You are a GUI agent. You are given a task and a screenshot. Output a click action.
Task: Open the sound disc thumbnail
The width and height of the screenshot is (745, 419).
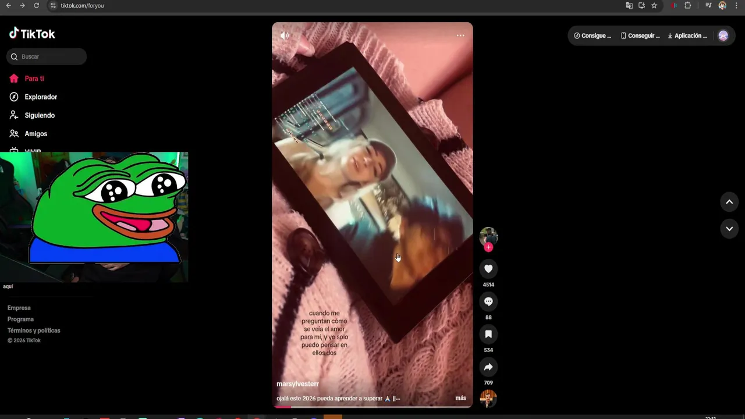click(488, 399)
